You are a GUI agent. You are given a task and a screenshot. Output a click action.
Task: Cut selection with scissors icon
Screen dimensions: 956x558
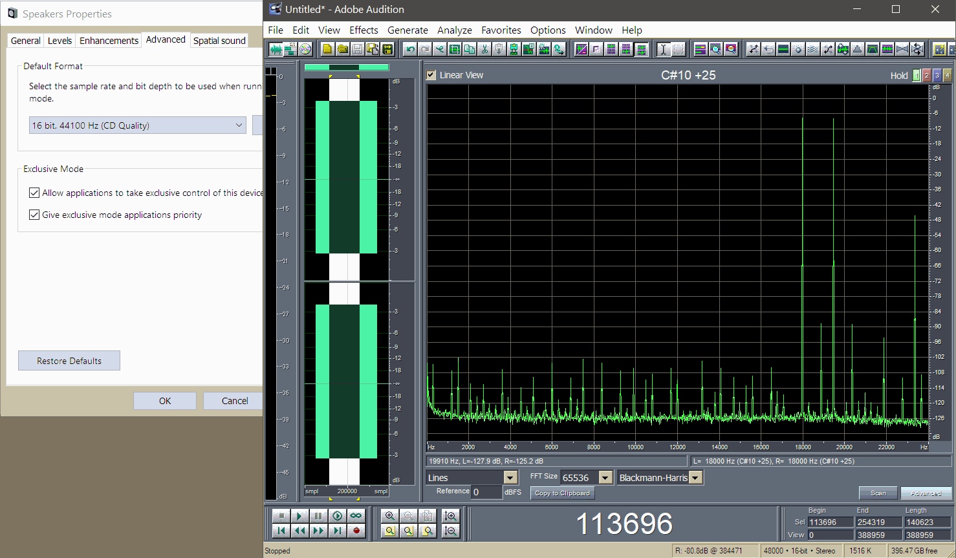click(484, 49)
